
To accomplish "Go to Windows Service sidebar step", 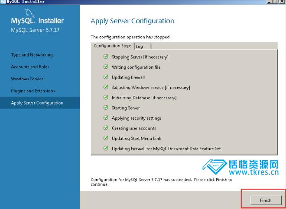I will (27, 79).
